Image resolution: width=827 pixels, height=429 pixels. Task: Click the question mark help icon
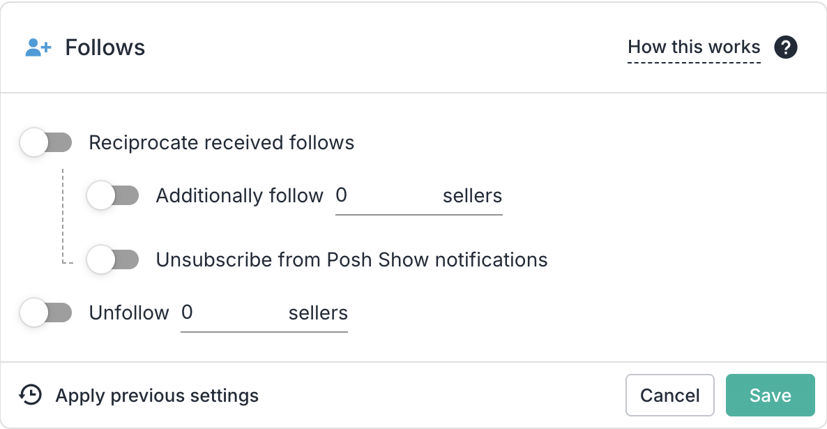tap(786, 47)
